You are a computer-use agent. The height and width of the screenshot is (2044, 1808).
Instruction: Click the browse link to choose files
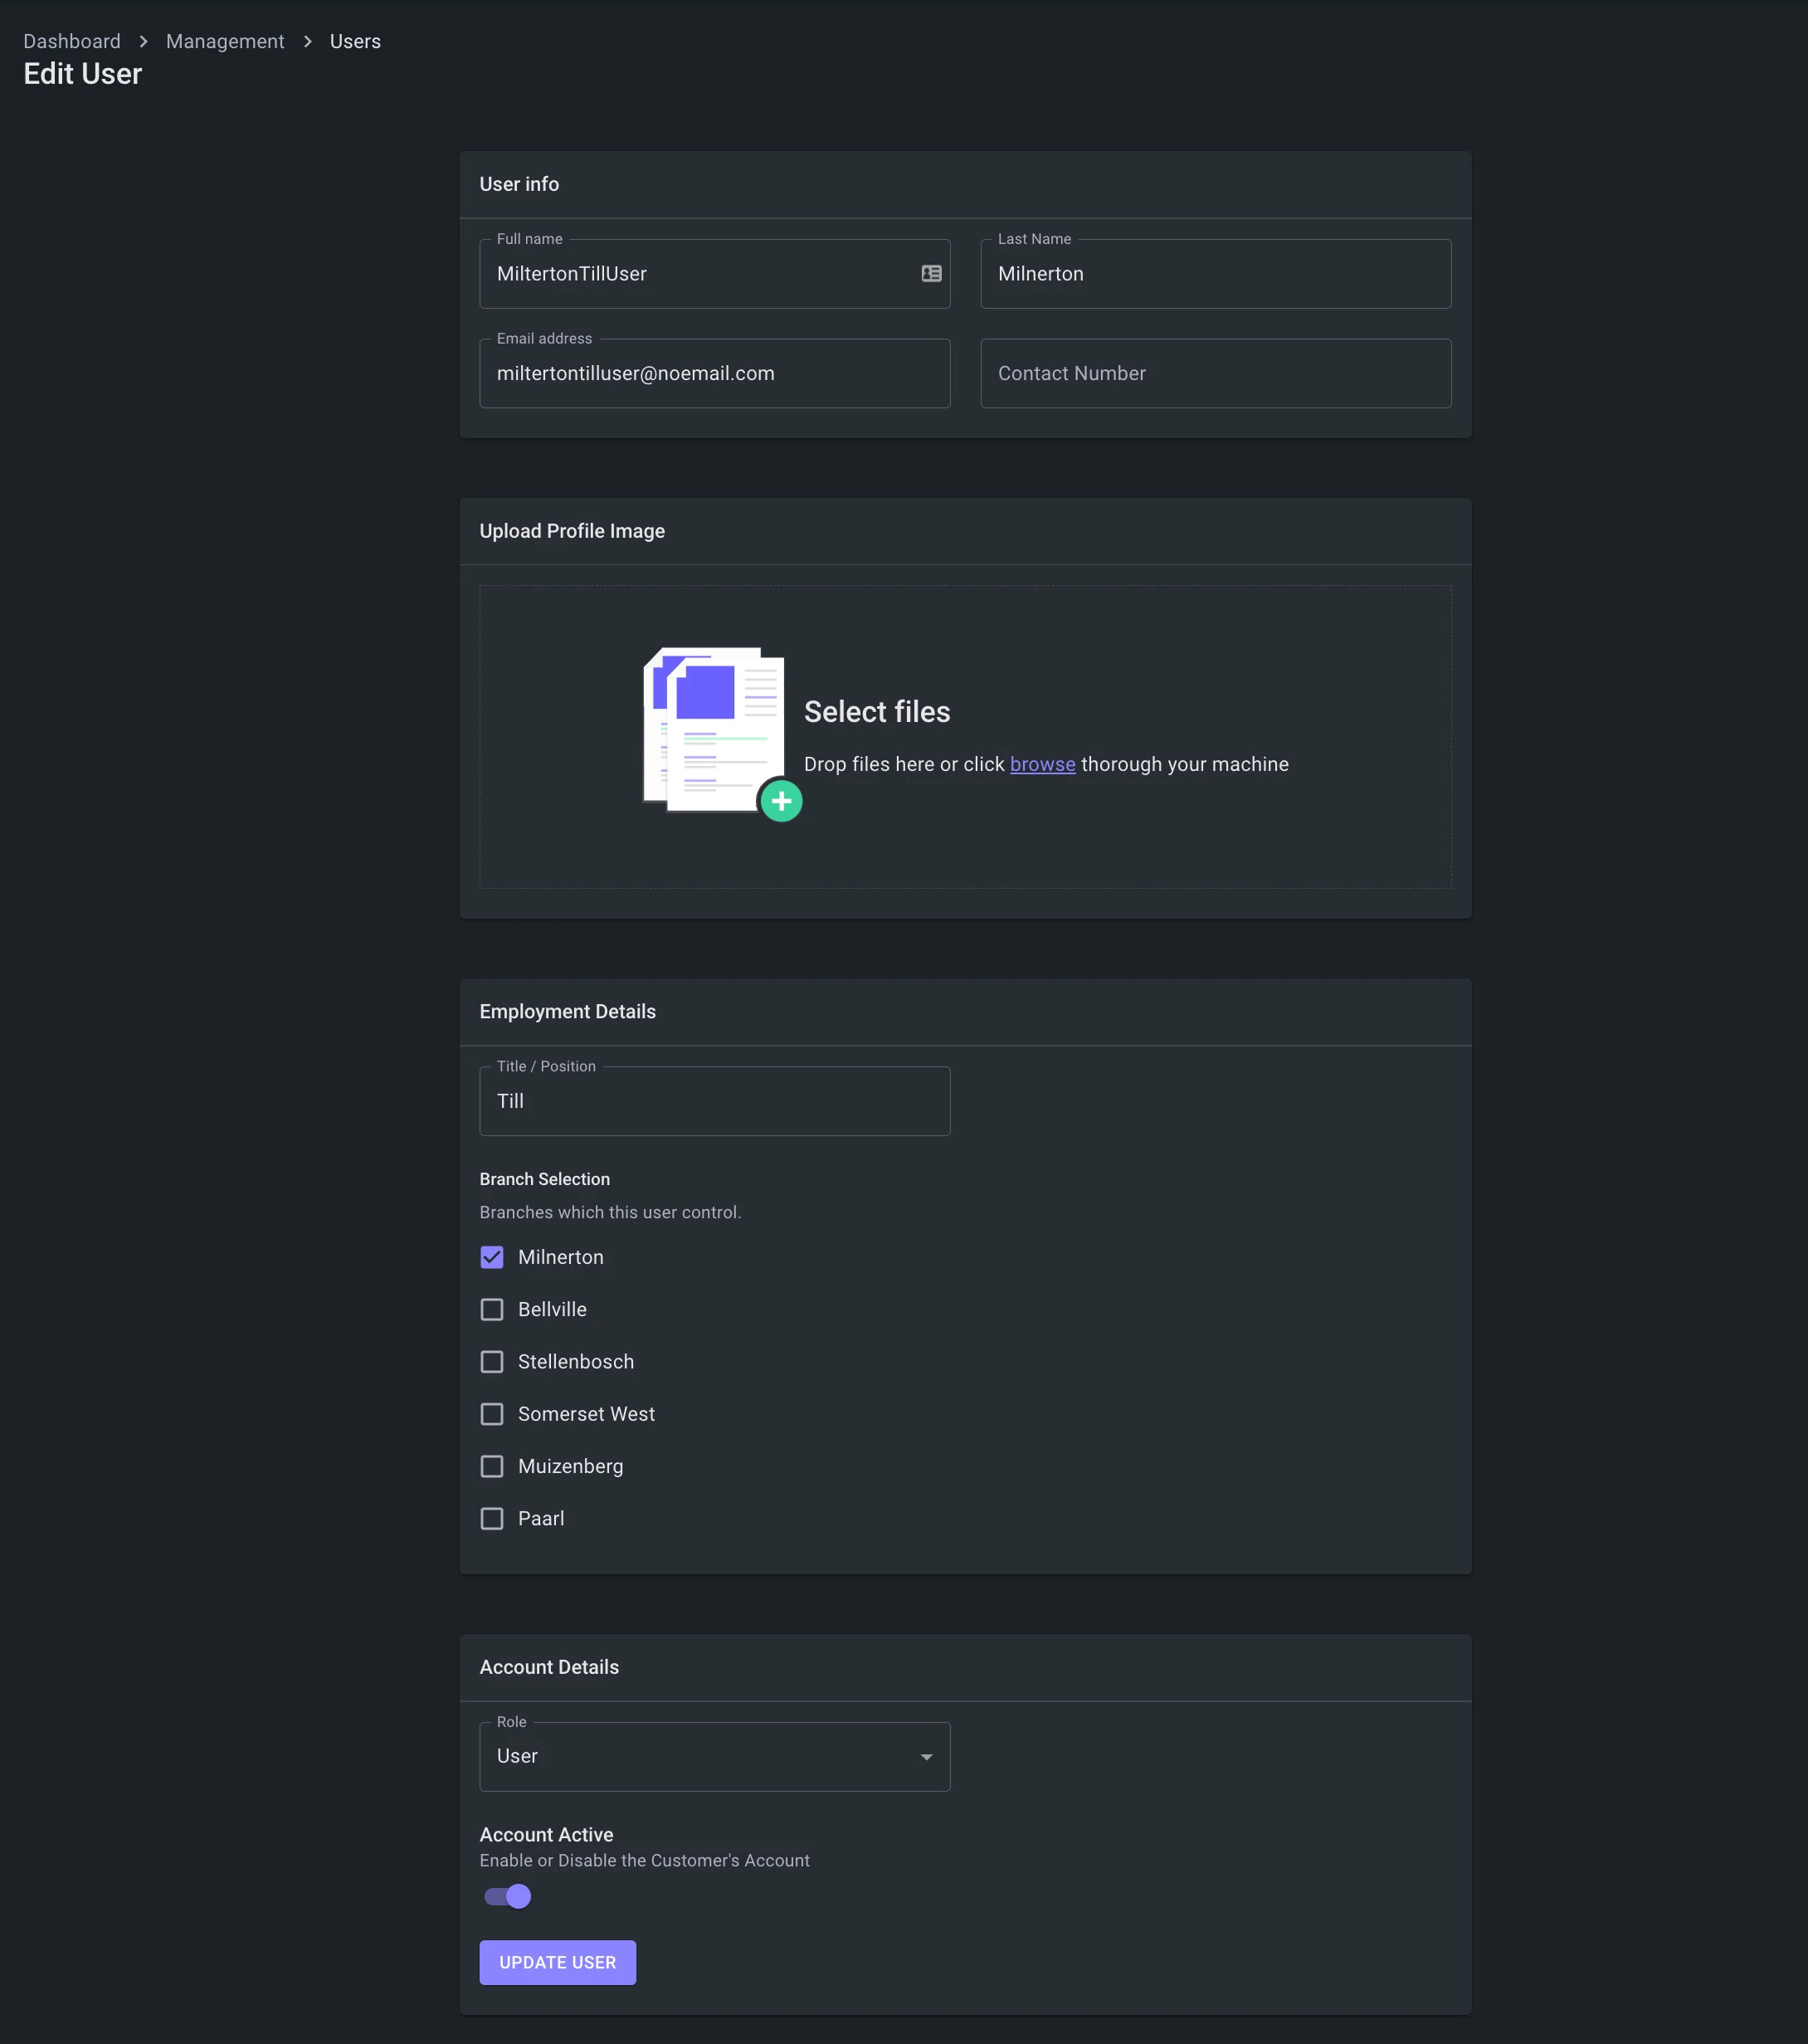1042,764
